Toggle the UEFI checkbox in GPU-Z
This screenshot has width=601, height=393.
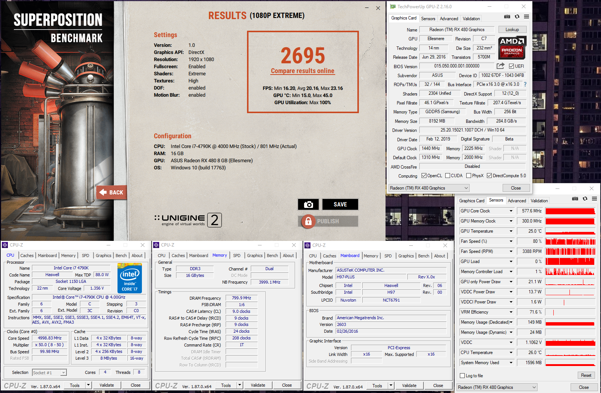(511, 66)
